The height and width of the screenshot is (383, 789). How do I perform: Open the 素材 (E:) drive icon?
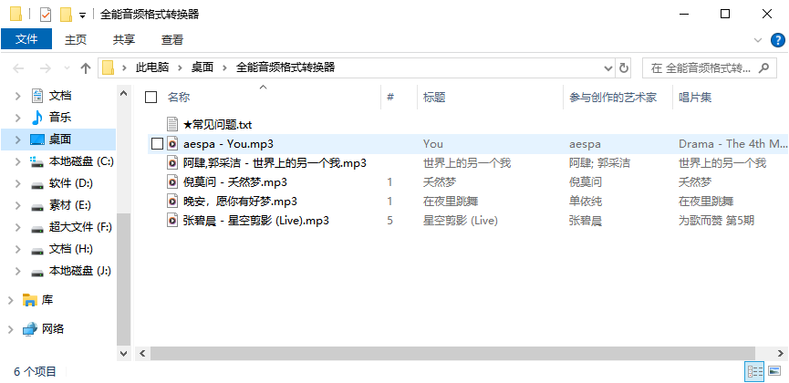click(37, 207)
